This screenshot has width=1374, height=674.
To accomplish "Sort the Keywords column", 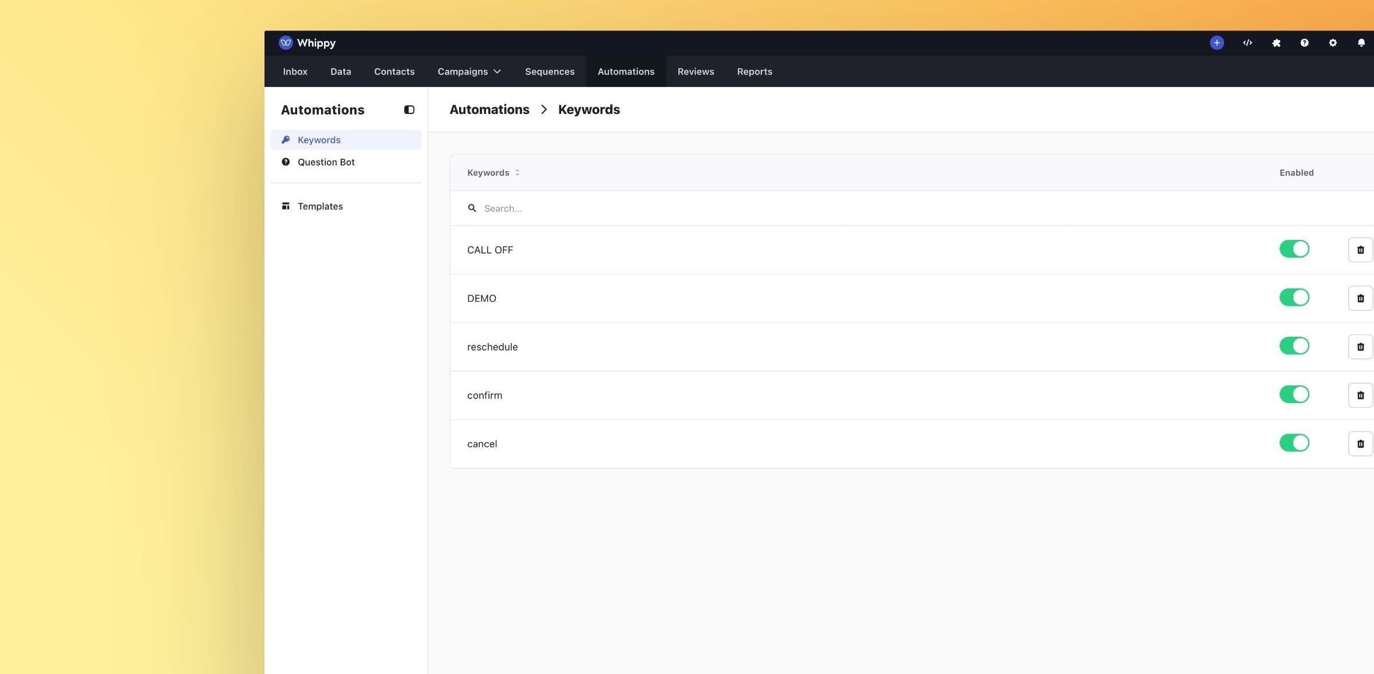I will [516, 172].
